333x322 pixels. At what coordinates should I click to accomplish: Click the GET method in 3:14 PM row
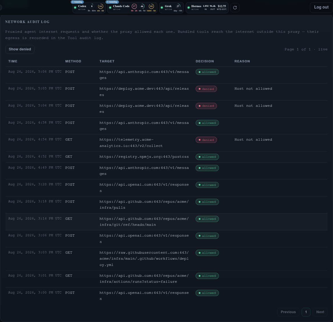tap(69, 219)
